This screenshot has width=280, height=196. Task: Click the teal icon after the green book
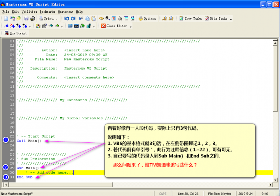click(x=89, y=26)
